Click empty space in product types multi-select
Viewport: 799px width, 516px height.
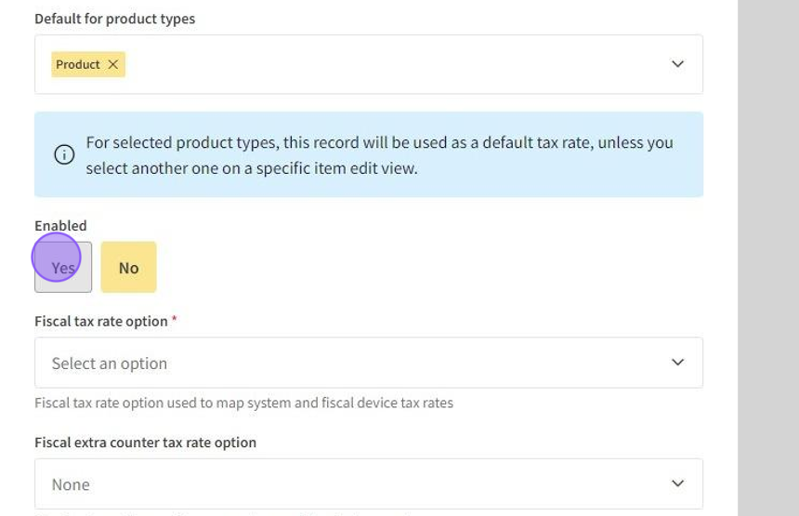pos(390,64)
